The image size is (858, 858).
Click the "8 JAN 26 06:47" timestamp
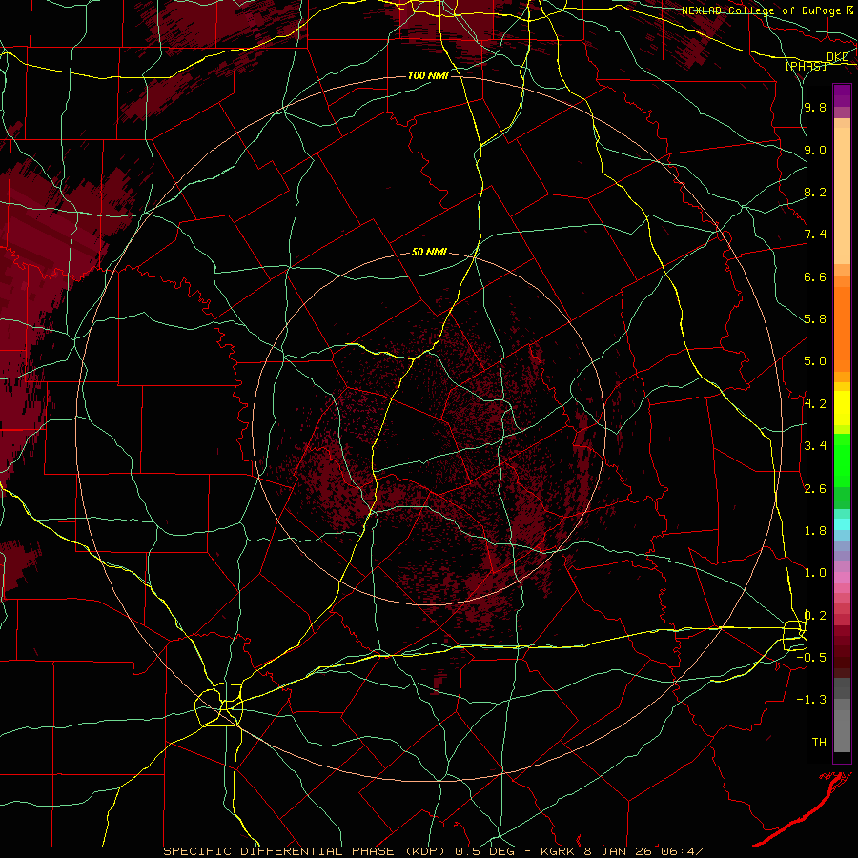coord(643,851)
